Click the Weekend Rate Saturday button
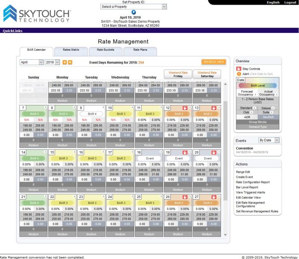299x259 pixels. click(x=207, y=74)
